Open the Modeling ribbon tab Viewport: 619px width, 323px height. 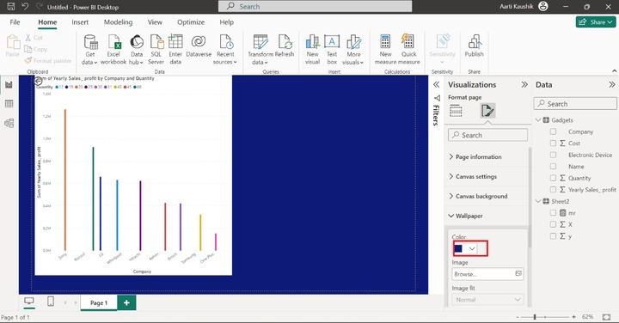(118, 22)
